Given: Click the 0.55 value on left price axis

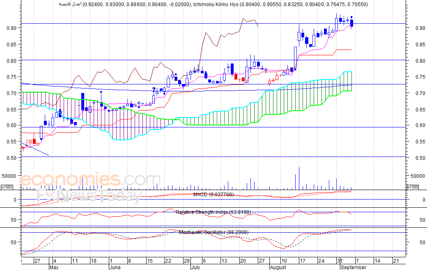Looking at the screenshot, I should tap(12, 141).
